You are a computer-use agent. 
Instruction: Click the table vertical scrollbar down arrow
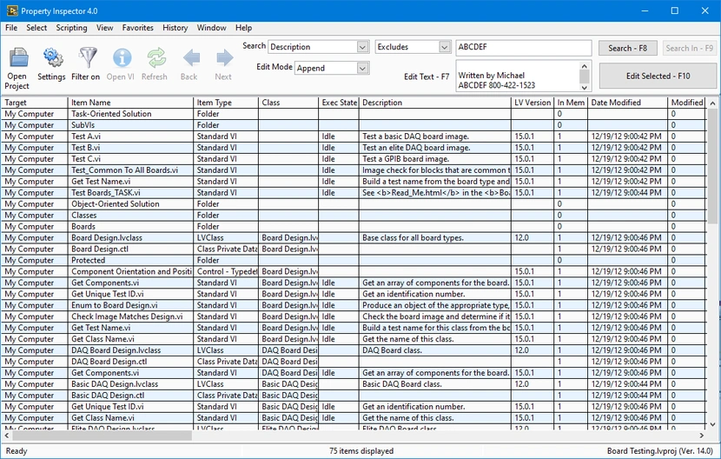point(712,424)
